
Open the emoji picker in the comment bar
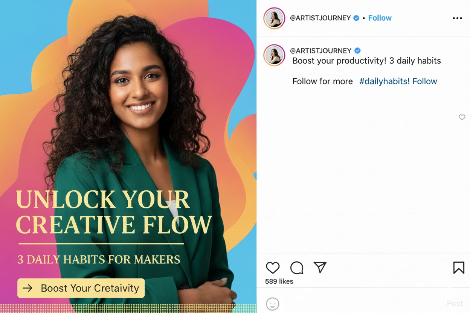[273, 304]
